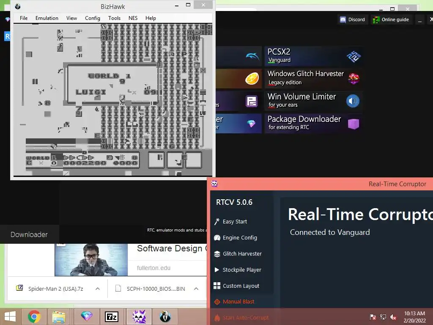The width and height of the screenshot is (433, 325).
Task: Open RTC launcher diamond taskbar icon
Action: [86, 317]
